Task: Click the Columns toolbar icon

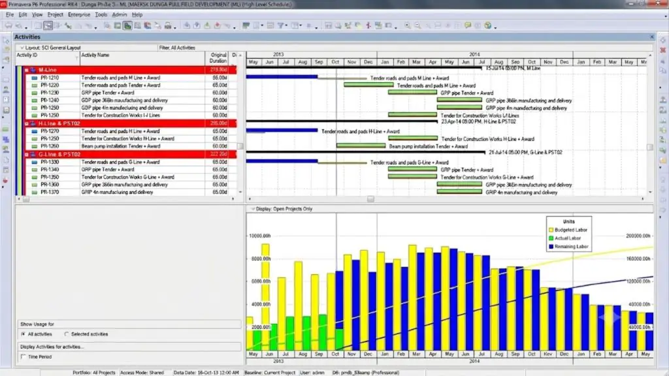Action: 256,25
